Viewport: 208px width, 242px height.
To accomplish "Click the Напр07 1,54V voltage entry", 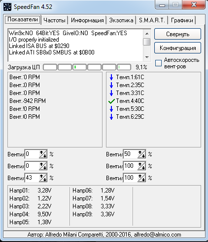I will (94, 198).
